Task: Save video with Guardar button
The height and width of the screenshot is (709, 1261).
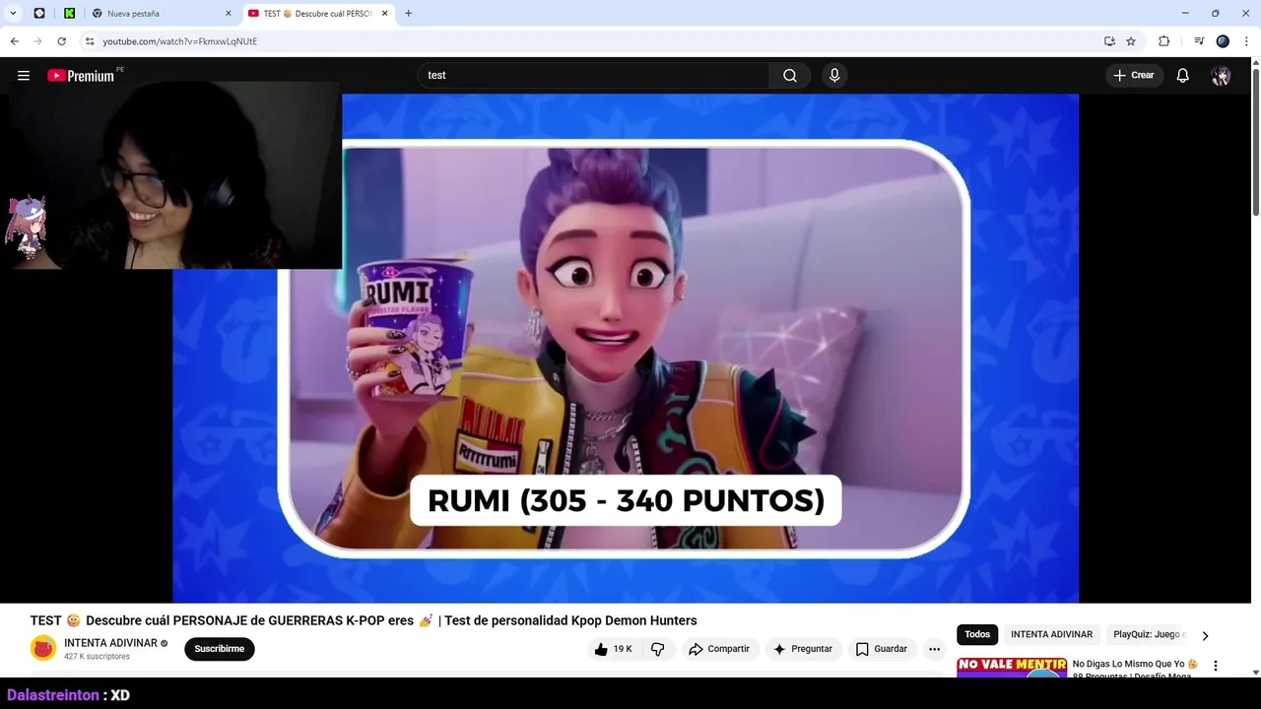Action: 881,649
